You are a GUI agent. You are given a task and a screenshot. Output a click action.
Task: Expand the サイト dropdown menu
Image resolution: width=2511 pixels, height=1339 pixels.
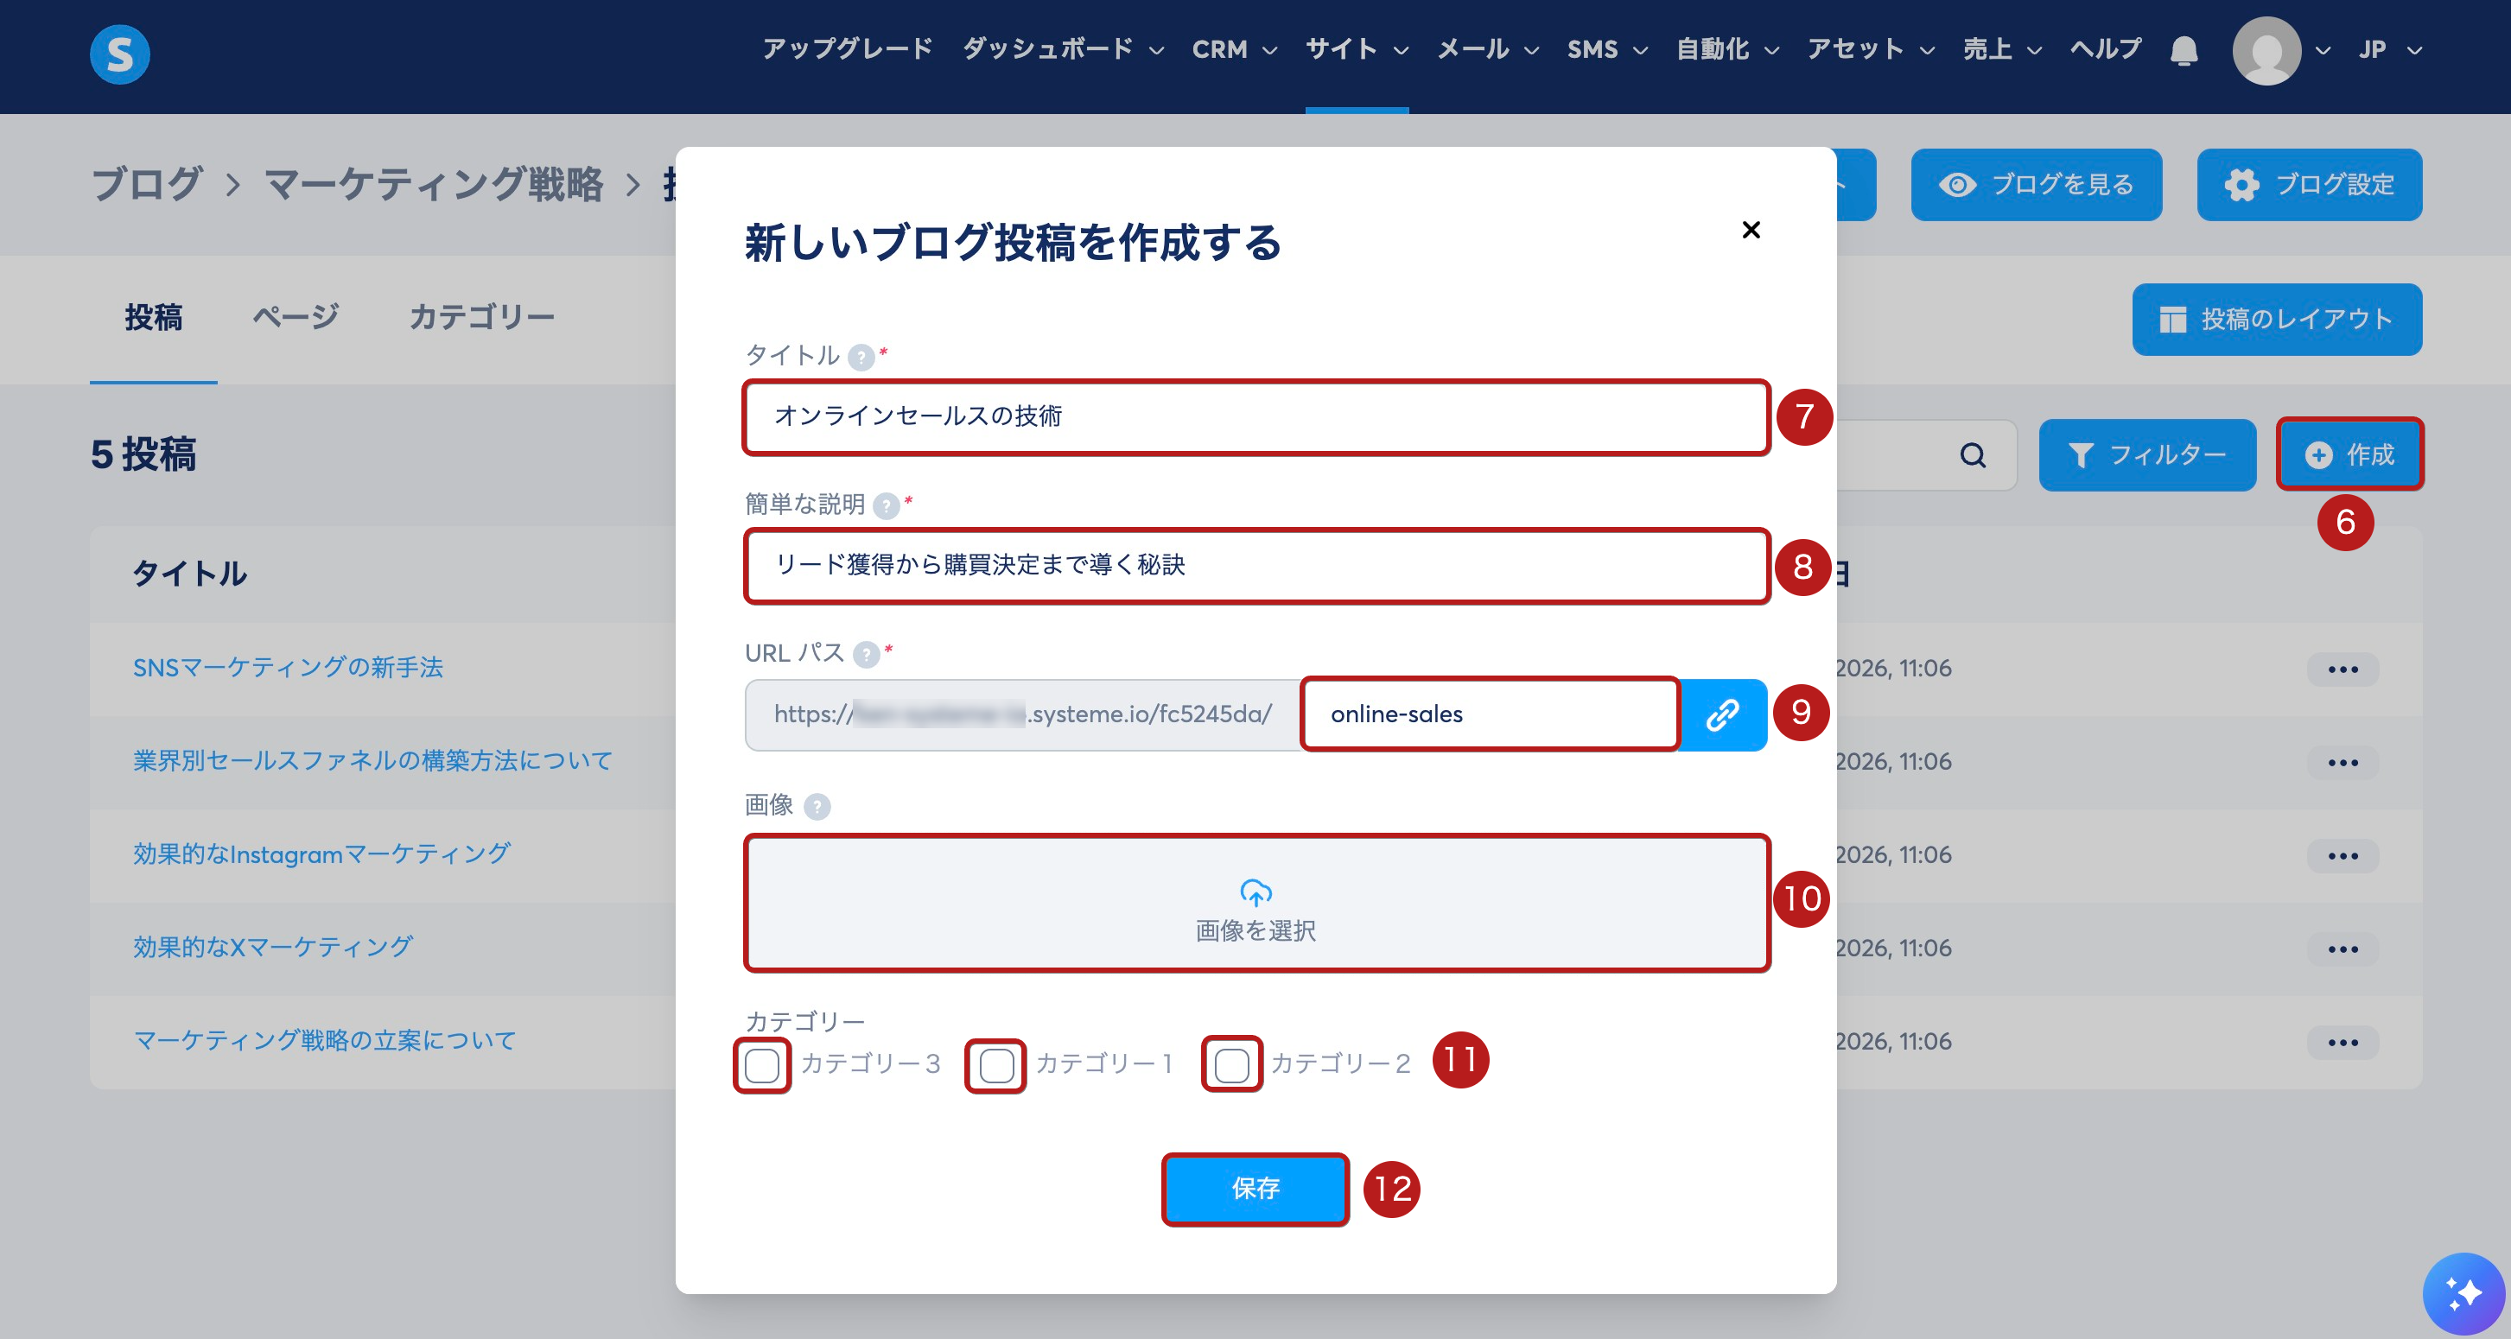coord(1356,50)
